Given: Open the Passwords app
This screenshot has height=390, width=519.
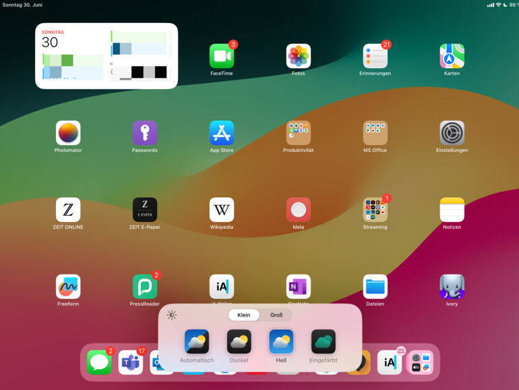Looking at the screenshot, I should click(145, 133).
